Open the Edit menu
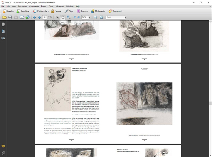Screen dimensions: 212x157 pyautogui.click(x=8, y=6)
